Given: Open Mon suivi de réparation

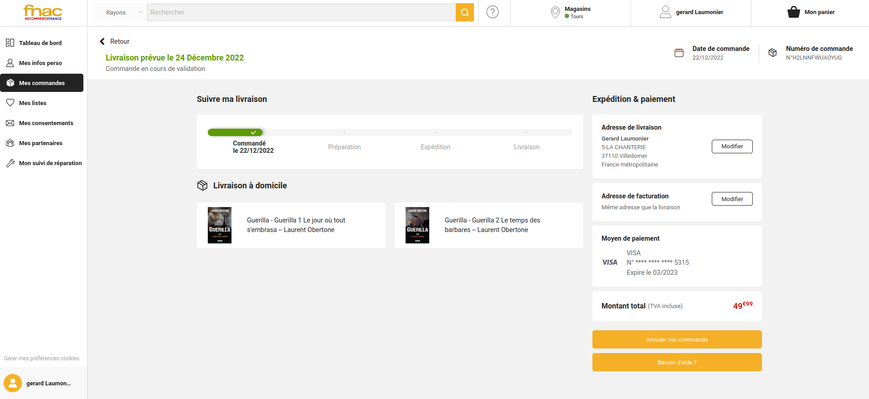Looking at the screenshot, I should tap(50, 163).
